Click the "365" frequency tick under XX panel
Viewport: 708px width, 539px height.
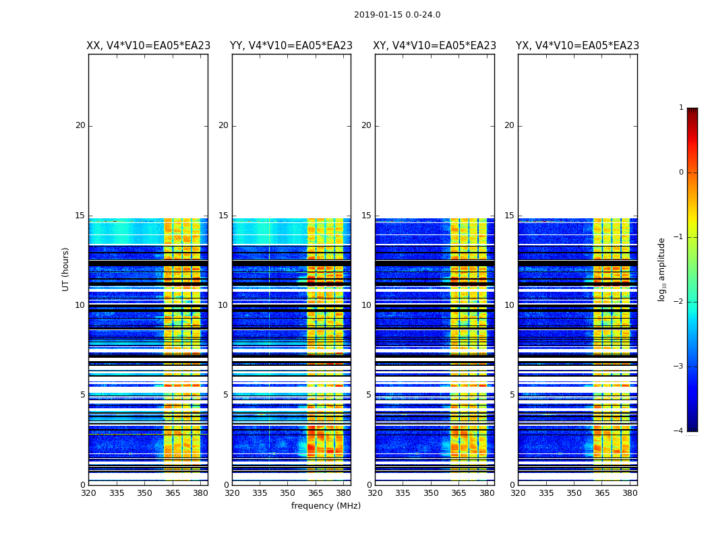click(173, 493)
